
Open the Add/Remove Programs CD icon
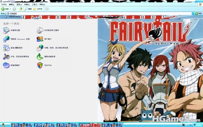coord(6,48)
